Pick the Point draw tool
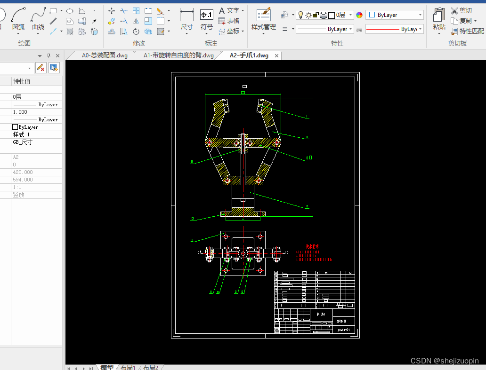This screenshot has height=370, width=486. [x=94, y=11]
